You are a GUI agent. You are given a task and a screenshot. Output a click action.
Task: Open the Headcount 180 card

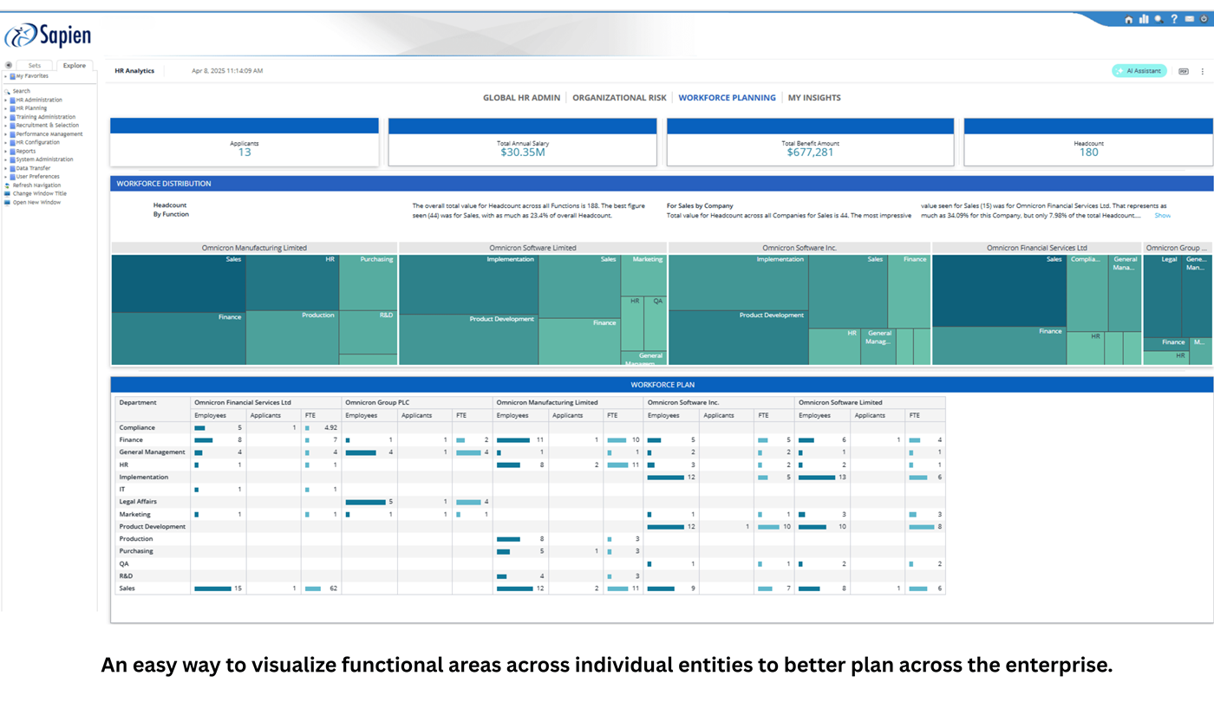(1088, 142)
